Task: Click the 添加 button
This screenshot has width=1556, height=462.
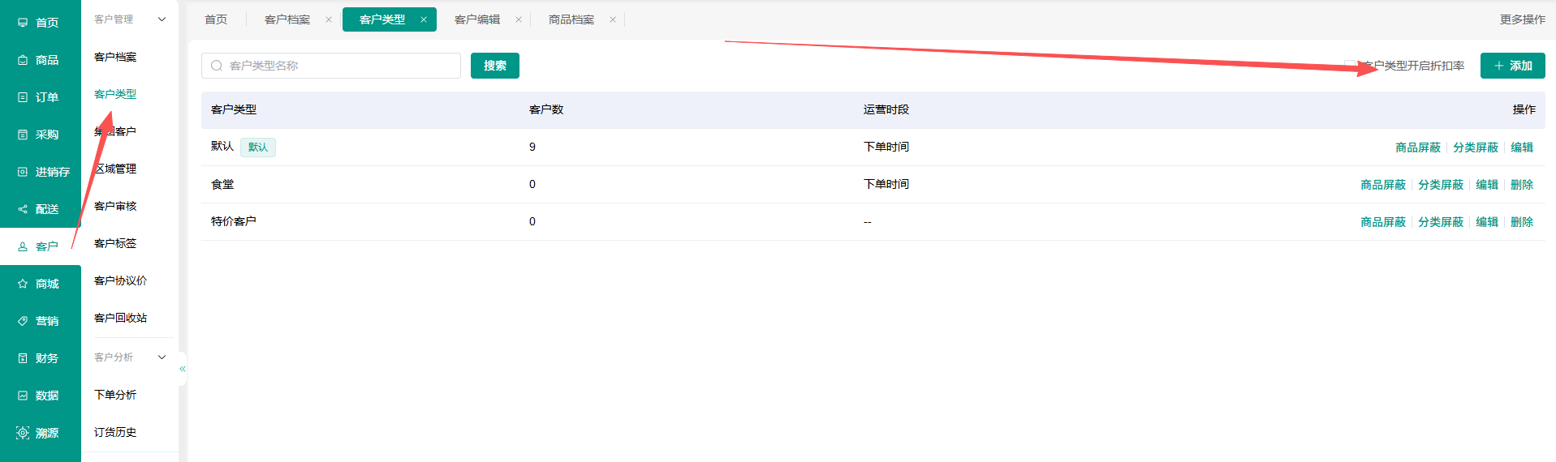Action: click(x=1513, y=66)
